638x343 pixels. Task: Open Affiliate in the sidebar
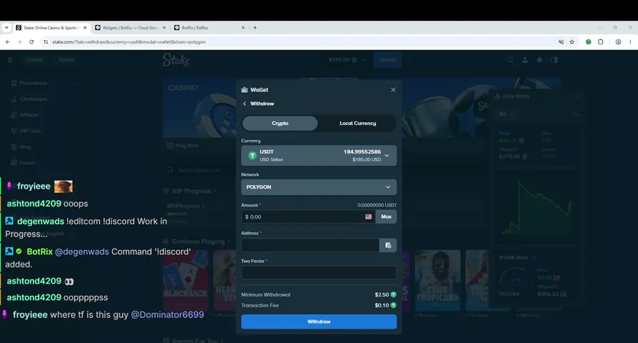pyautogui.click(x=29, y=115)
